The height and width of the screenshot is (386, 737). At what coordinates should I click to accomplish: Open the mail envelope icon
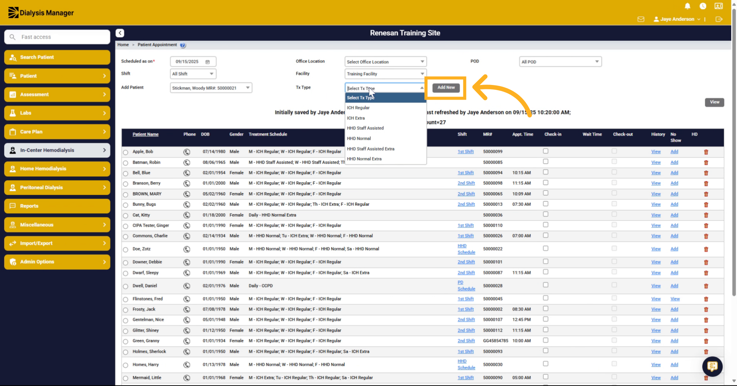pyautogui.click(x=641, y=19)
